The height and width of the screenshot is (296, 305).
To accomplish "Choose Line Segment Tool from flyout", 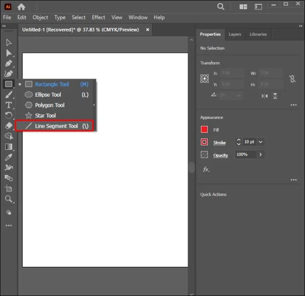I will click(54, 126).
